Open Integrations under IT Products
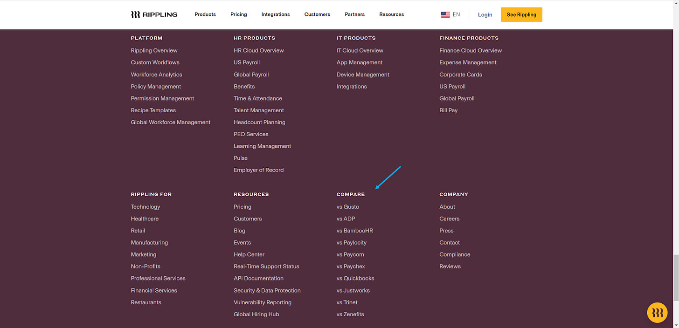Image resolution: width=679 pixels, height=328 pixels. coord(352,87)
